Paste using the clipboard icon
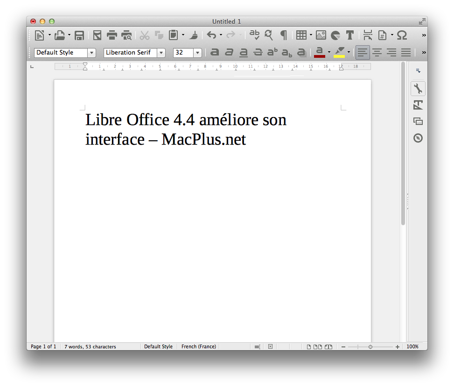The width and height of the screenshot is (454, 387). click(x=173, y=35)
